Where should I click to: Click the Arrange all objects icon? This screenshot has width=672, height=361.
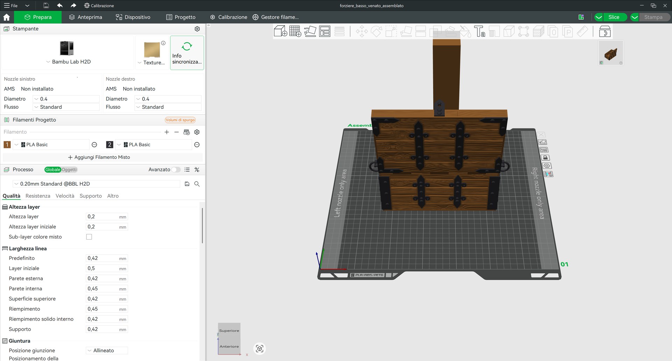pyautogui.click(x=325, y=31)
